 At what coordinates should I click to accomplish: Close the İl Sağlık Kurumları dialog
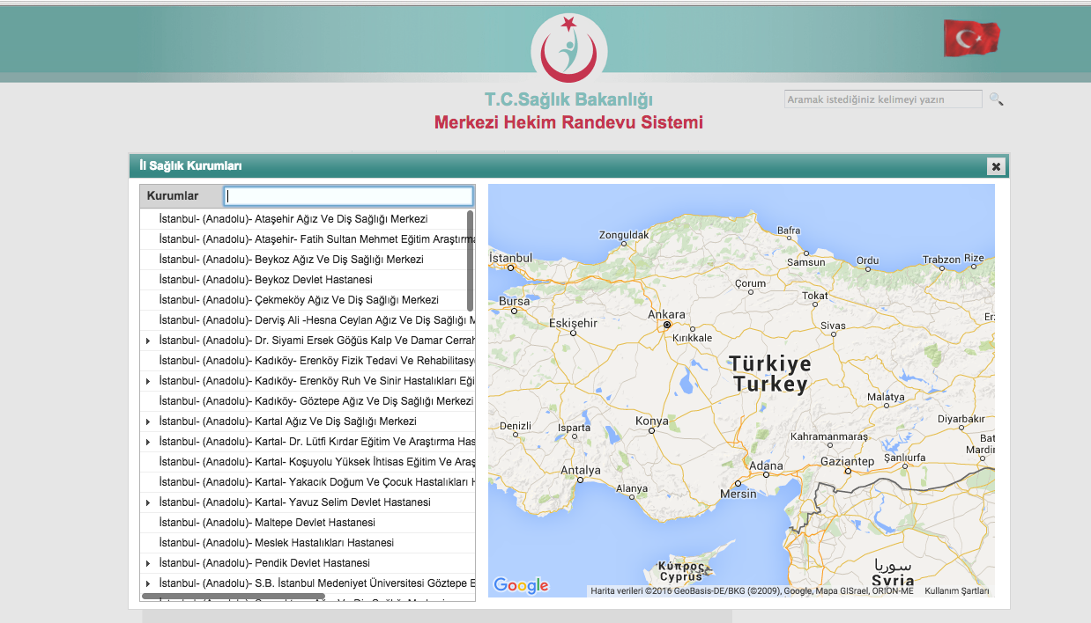(995, 166)
